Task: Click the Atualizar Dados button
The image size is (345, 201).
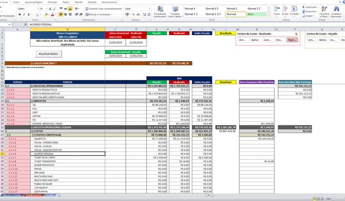Action: (x=48, y=54)
